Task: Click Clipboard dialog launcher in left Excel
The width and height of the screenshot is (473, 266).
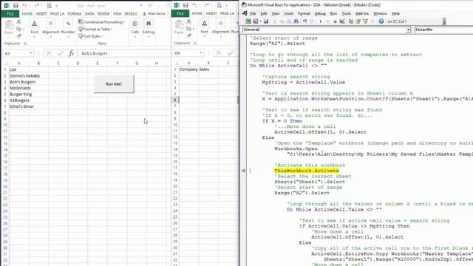Action: [25, 44]
